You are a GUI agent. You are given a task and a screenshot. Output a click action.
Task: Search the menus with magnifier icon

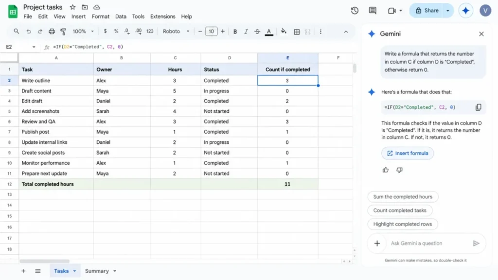(16, 31)
